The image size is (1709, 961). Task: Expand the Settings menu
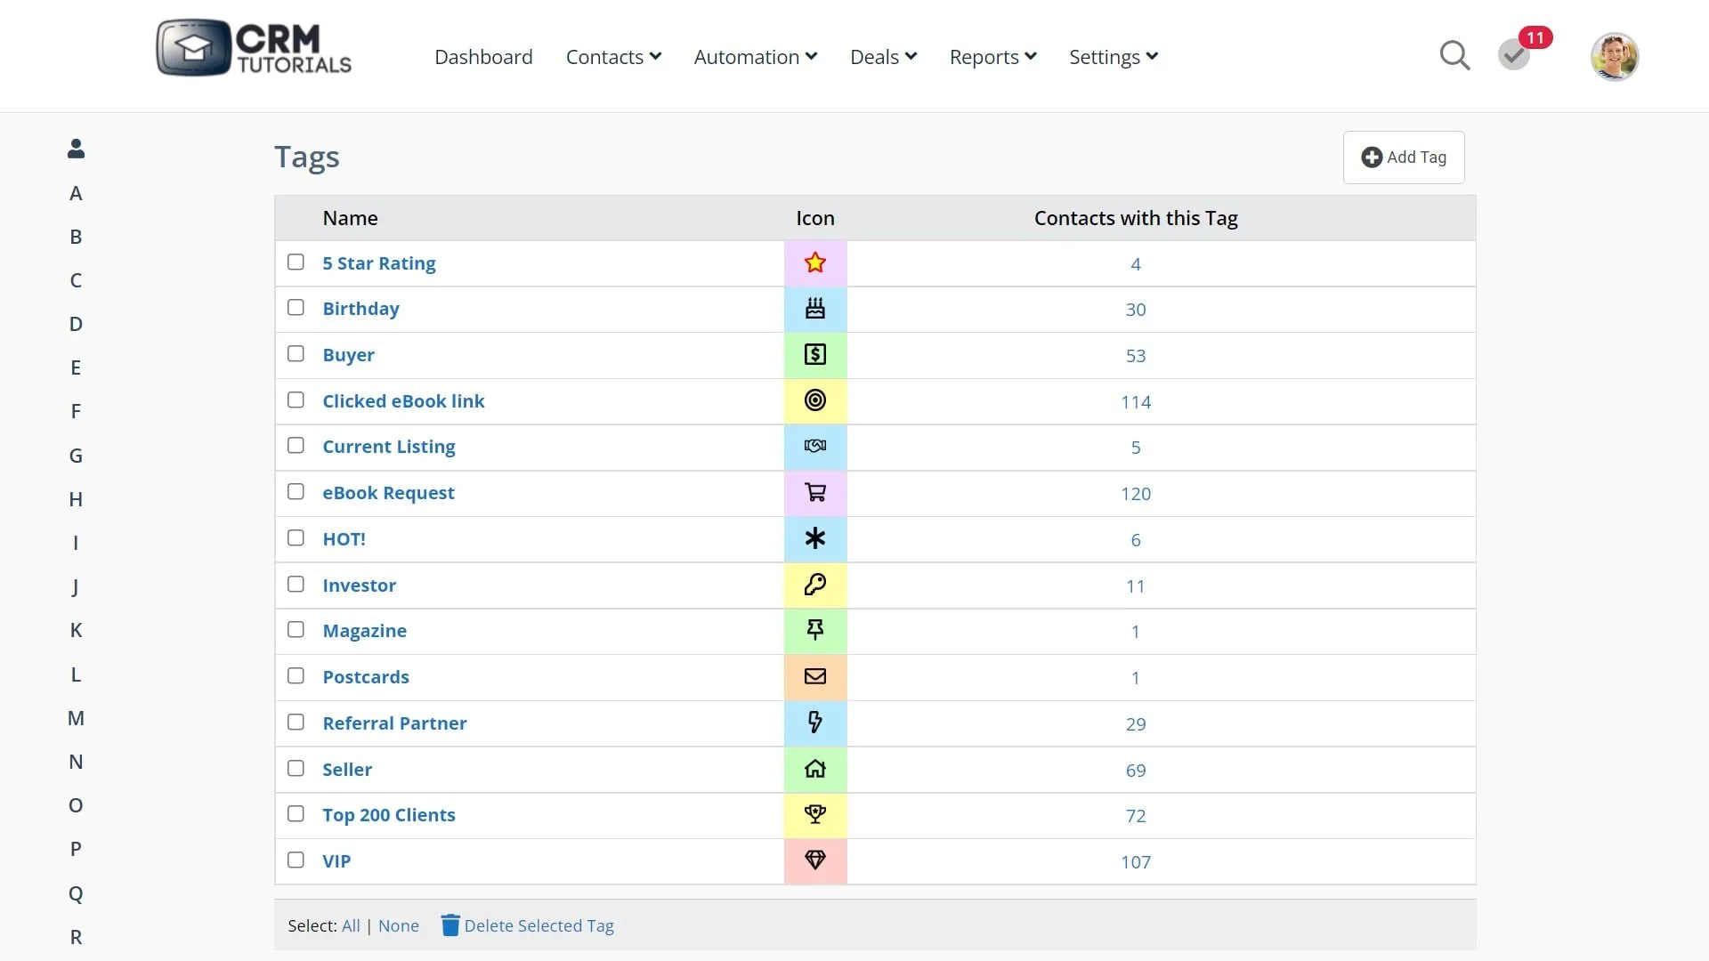[1113, 57]
